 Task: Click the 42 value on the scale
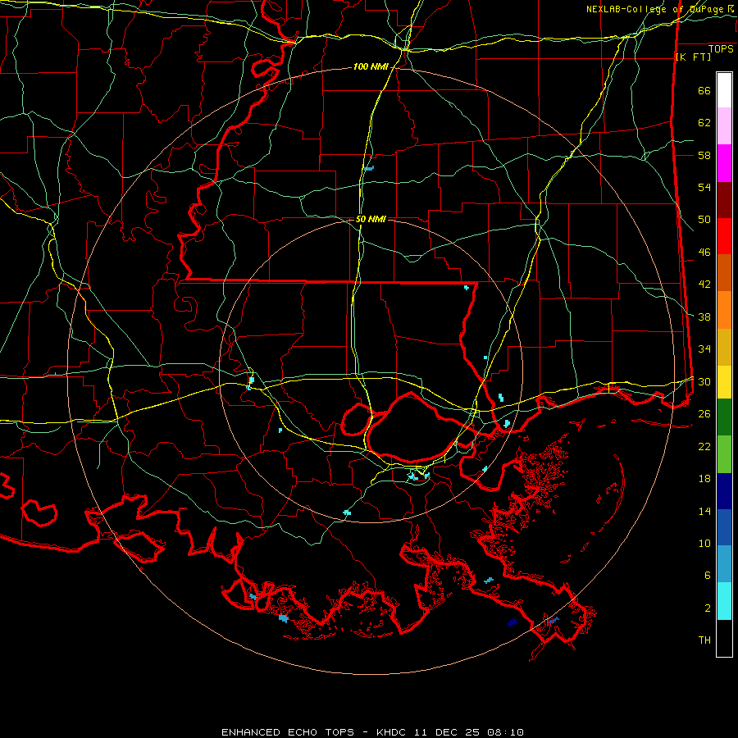(704, 285)
